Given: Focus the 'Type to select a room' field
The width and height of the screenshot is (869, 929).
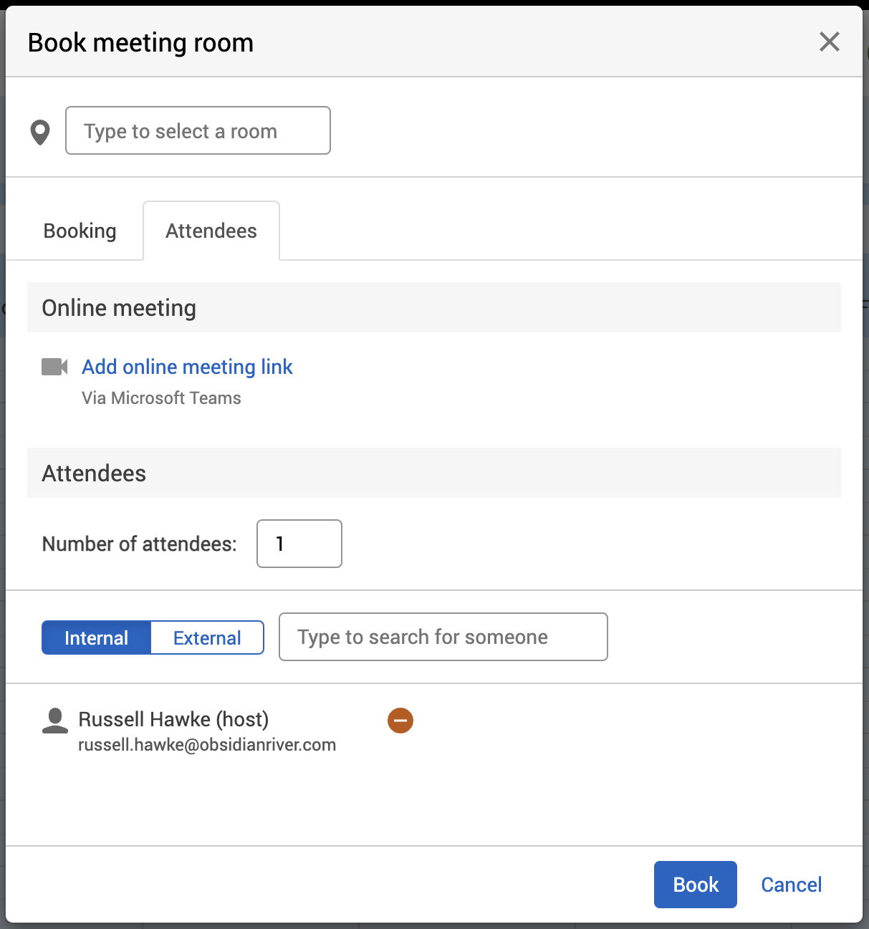Looking at the screenshot, I should click(198, 131).
